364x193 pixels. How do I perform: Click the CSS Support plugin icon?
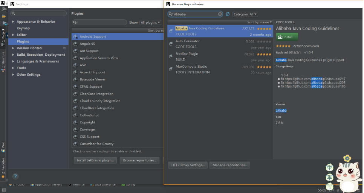[x=75, y=137]
